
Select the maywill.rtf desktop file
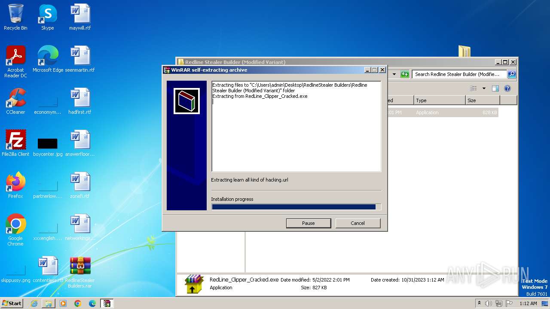(x=80, y=17)
